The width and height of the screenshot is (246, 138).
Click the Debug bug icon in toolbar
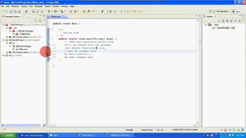pyautogui.click(x=49, y=11)
